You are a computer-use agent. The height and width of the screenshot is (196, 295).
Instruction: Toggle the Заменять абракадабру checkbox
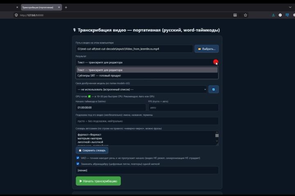[x=78, y=164]
